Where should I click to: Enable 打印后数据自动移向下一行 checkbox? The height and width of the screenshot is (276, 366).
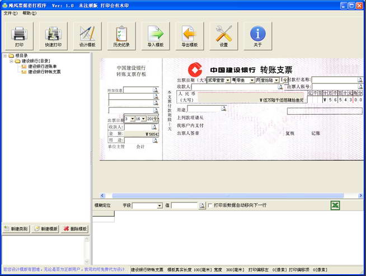210,205
